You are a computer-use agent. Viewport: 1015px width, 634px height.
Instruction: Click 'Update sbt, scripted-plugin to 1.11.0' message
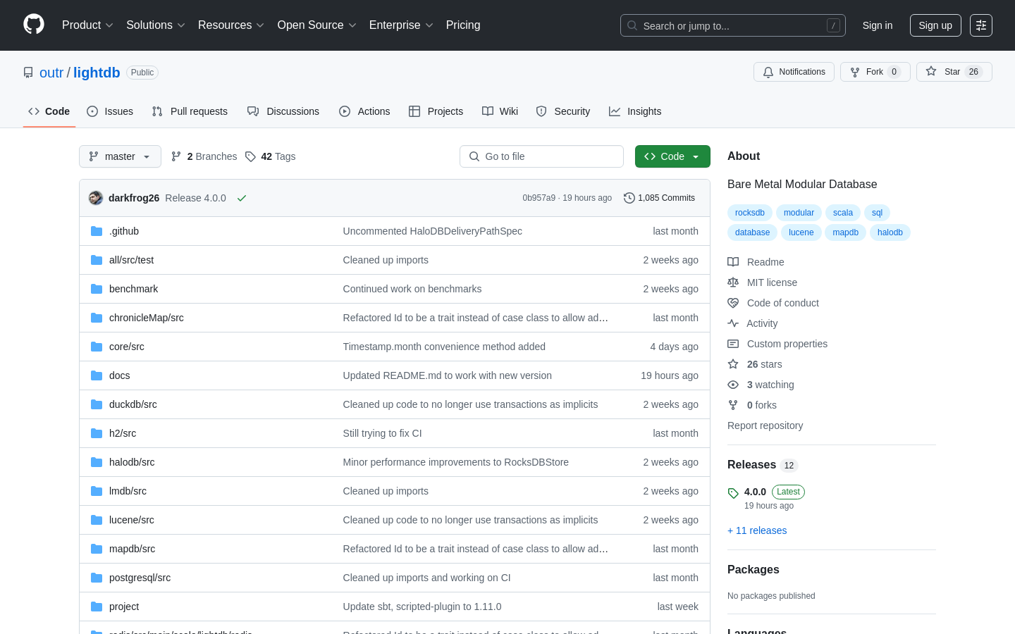[422, 607]
